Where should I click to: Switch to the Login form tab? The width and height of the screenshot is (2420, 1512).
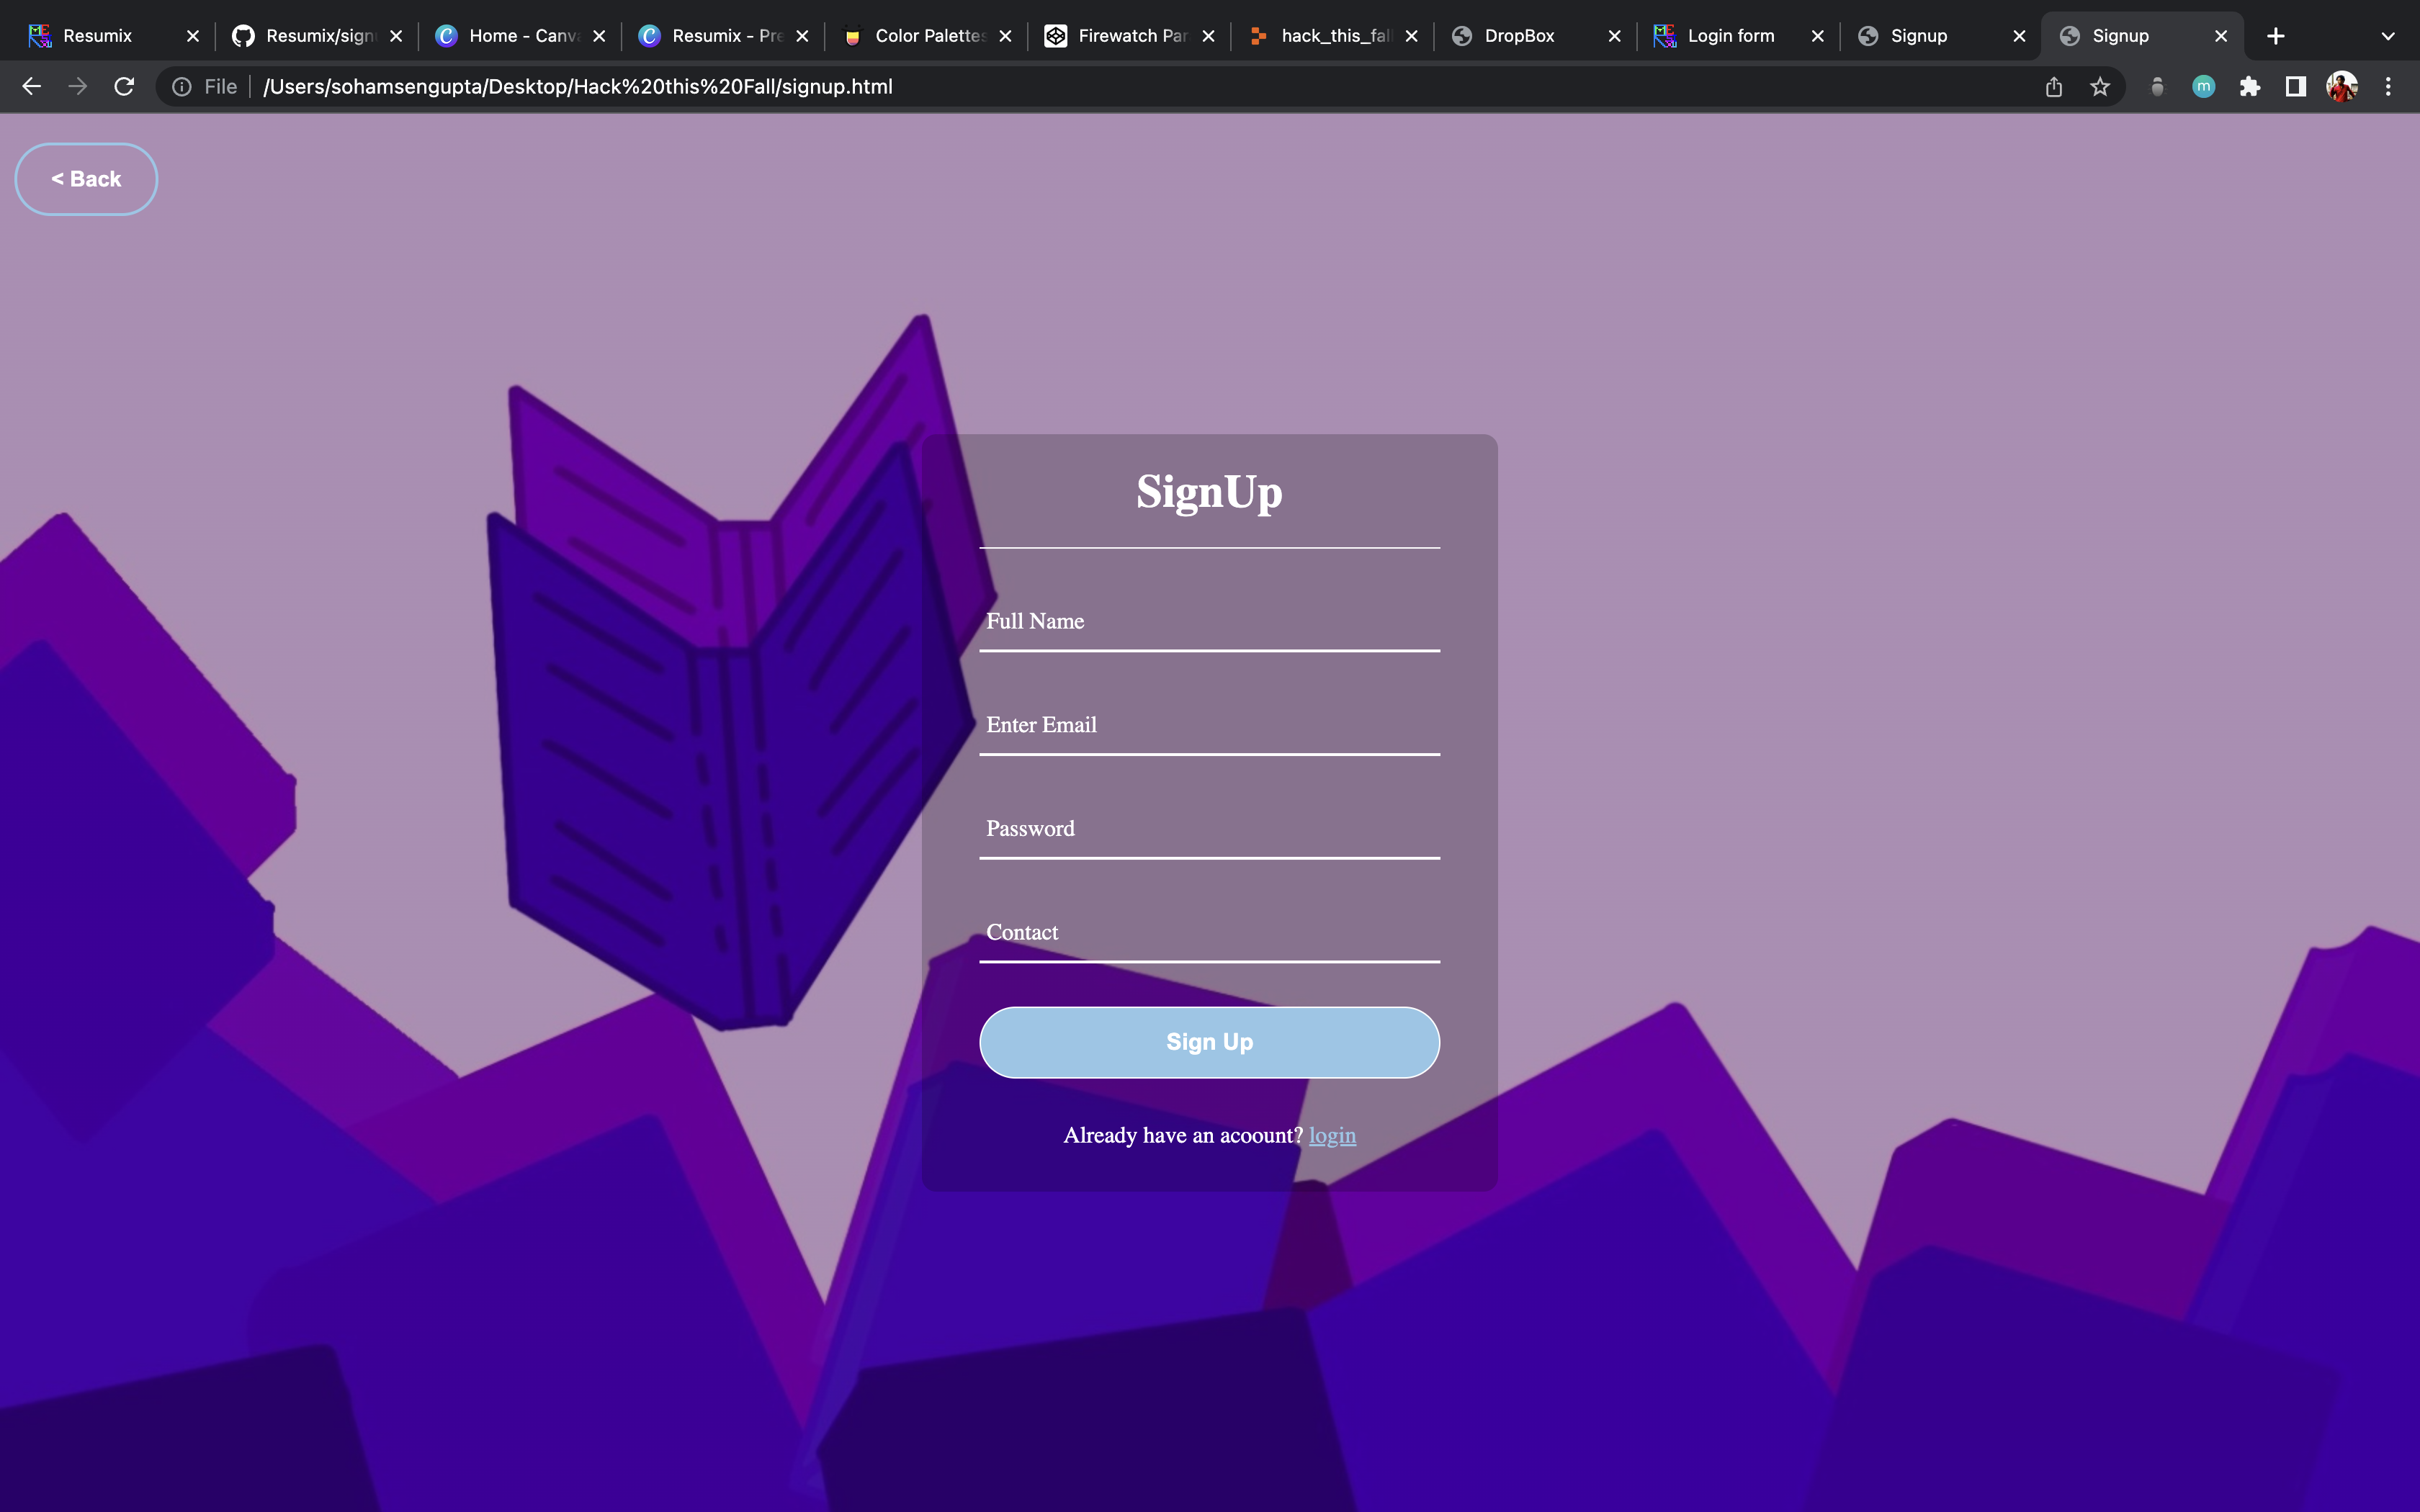(x=1730, y=36)
